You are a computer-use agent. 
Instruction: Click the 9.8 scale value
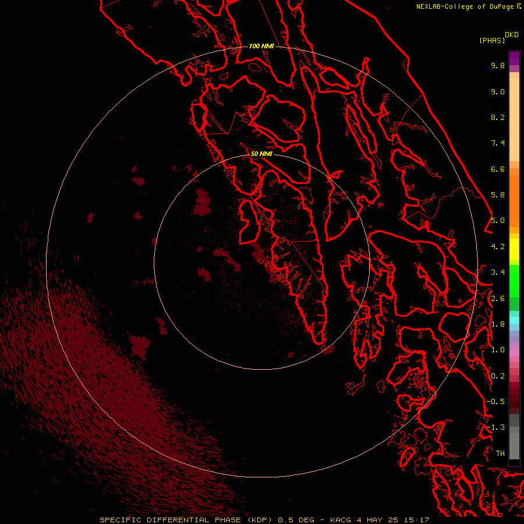(x=498, y=65)
